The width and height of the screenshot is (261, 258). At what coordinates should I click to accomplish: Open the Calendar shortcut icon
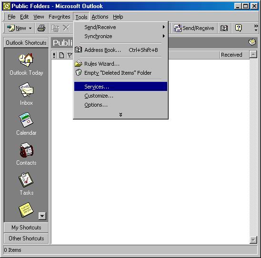coord(26,120)
